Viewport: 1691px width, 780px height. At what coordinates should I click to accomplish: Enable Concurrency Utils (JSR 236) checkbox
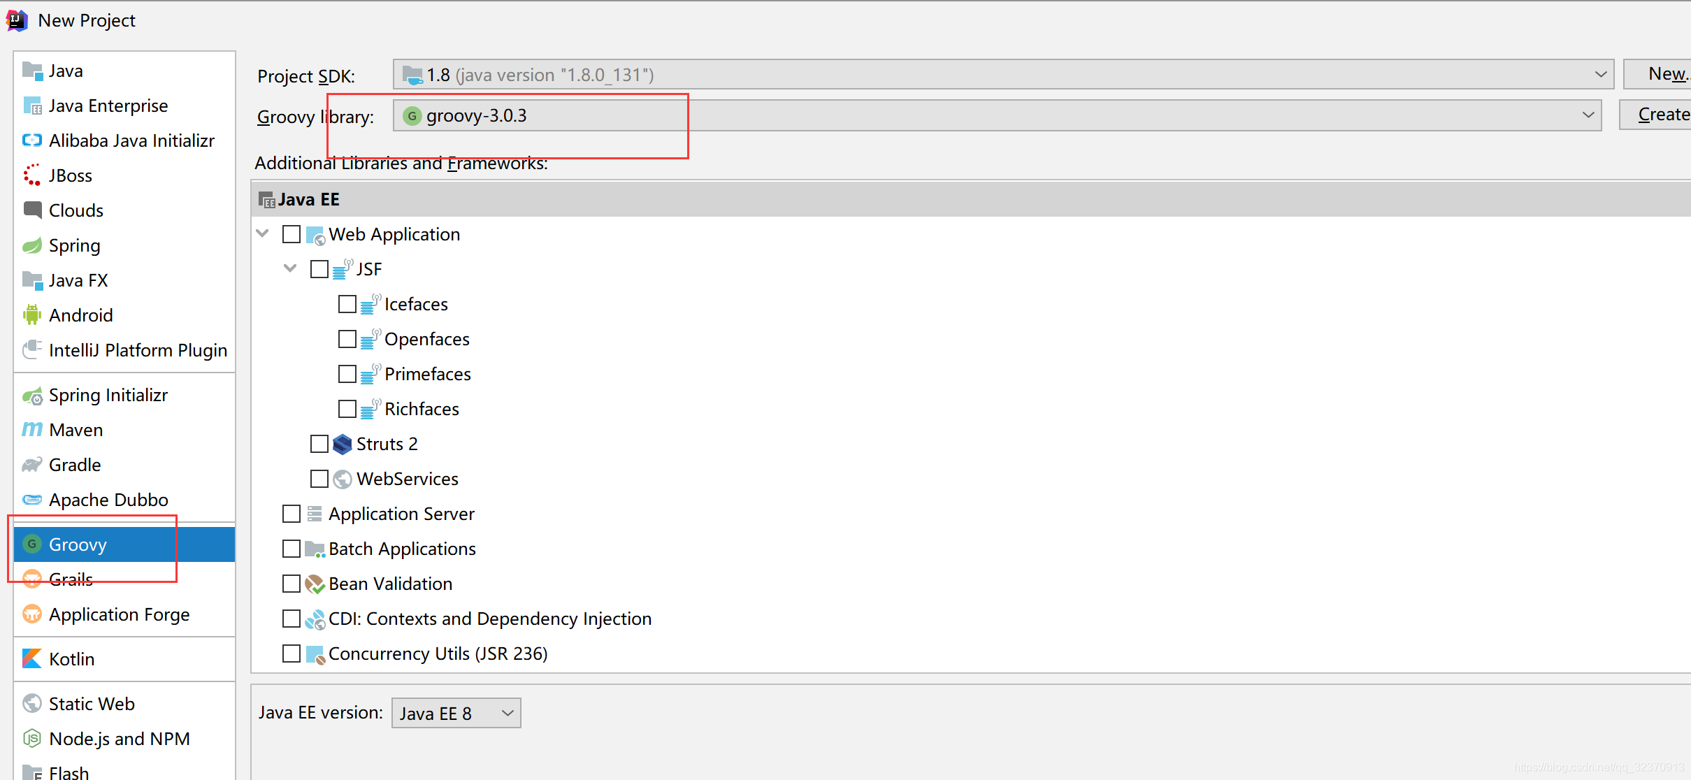pos(292,653)
